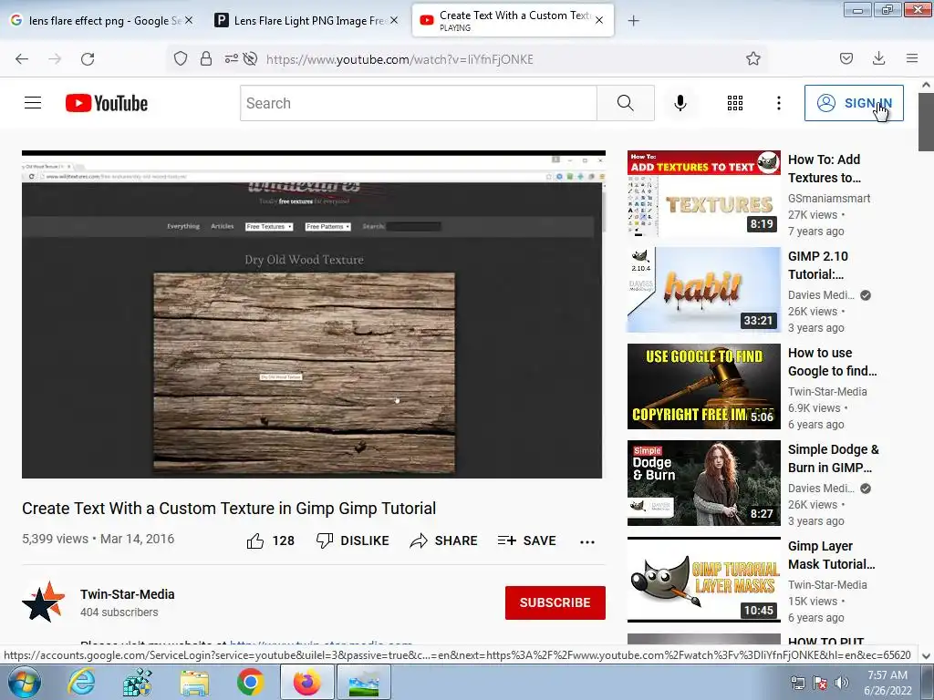Image resolution: width=934 pixels, height=700 pixels.
Task: Close the Lens Flare Light PNG tab
Action: [394, 20]
